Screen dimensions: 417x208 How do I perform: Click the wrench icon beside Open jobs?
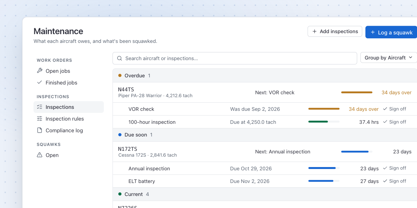tap(40, 71)
